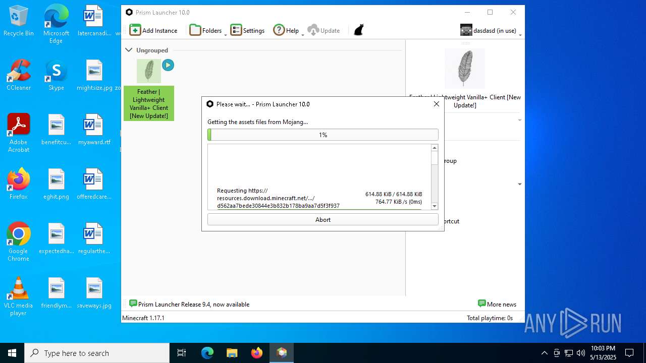This screenshot has width=646, height=363.
Task: Click the black cat icon
Action: pos(359,30)
